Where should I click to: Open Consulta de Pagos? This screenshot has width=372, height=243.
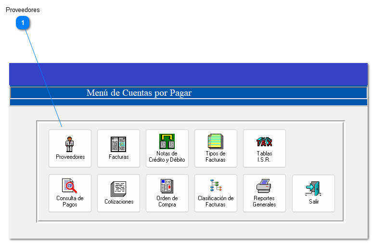coord(70,193)
